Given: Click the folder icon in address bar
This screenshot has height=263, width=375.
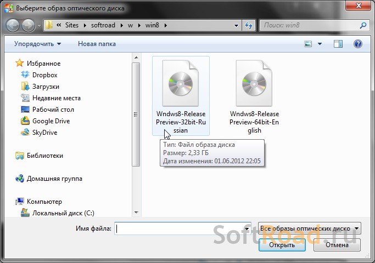Looking at the screenshot, I should click(49, 25).
